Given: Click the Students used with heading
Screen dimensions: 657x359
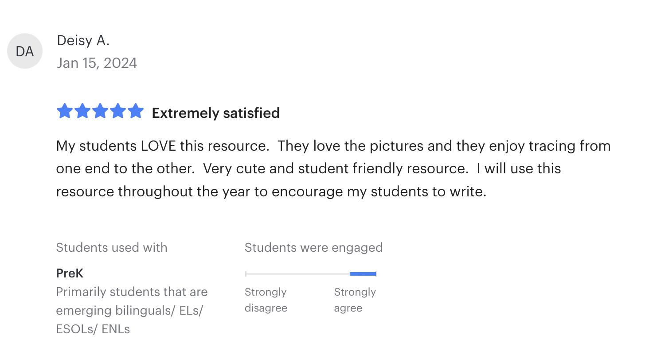Looking at the screenshot, I should [111, 247].
